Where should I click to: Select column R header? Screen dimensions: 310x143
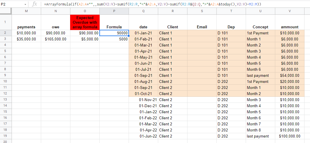coord(173,11)
